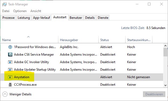Click the Weniger Details link text
The width and height of the screenshot is (168, 101).
point(20,94)
